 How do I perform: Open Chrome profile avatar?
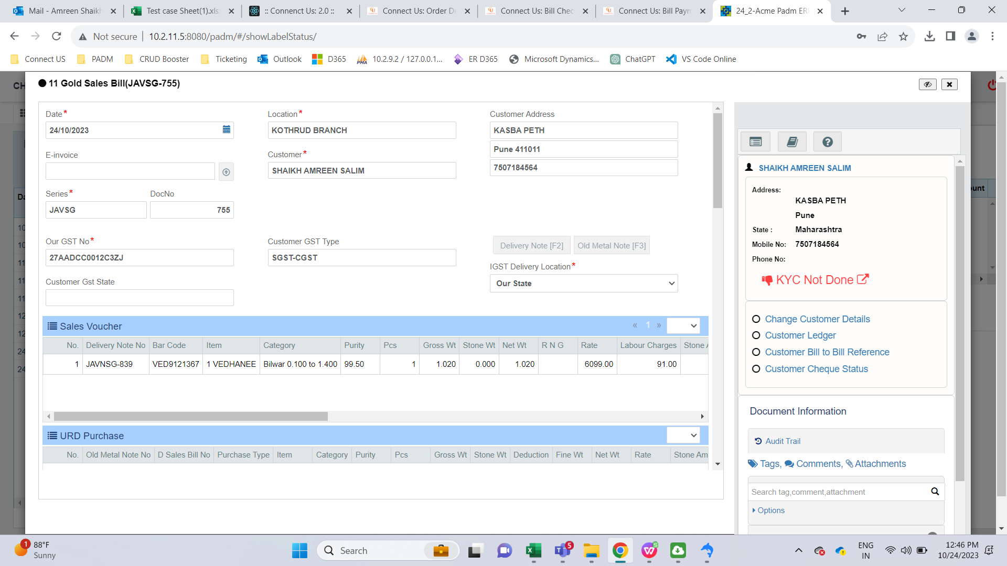point(972,36)
